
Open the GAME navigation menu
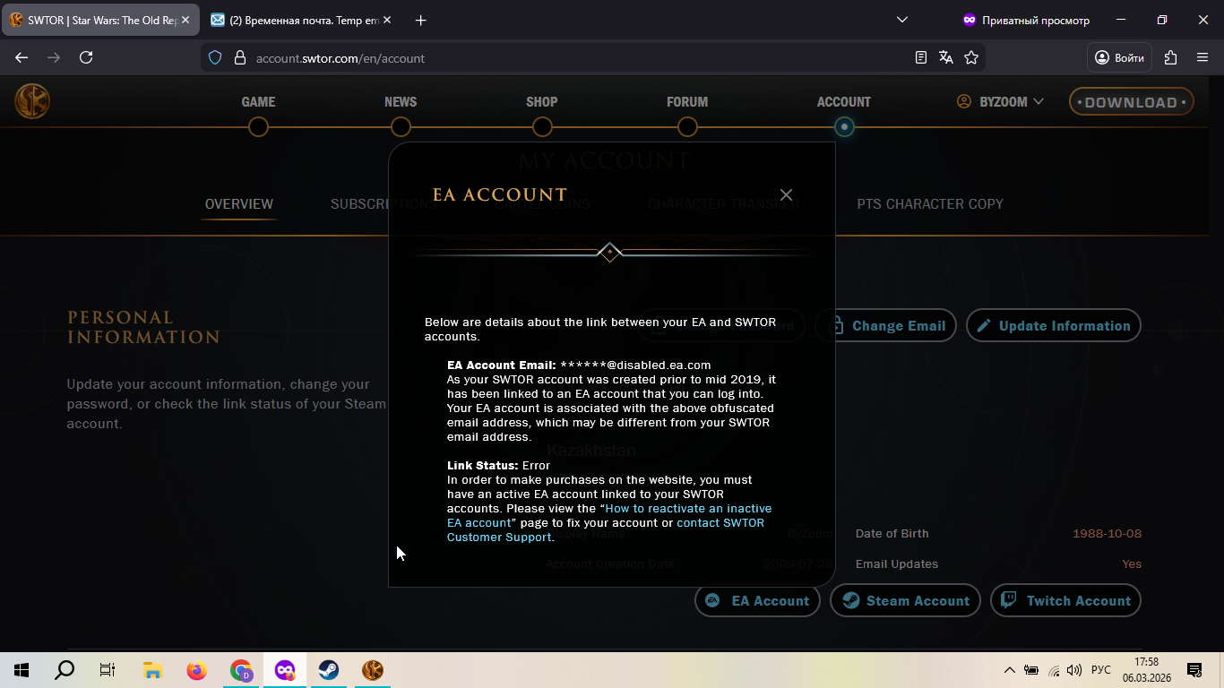coord(258,102)
